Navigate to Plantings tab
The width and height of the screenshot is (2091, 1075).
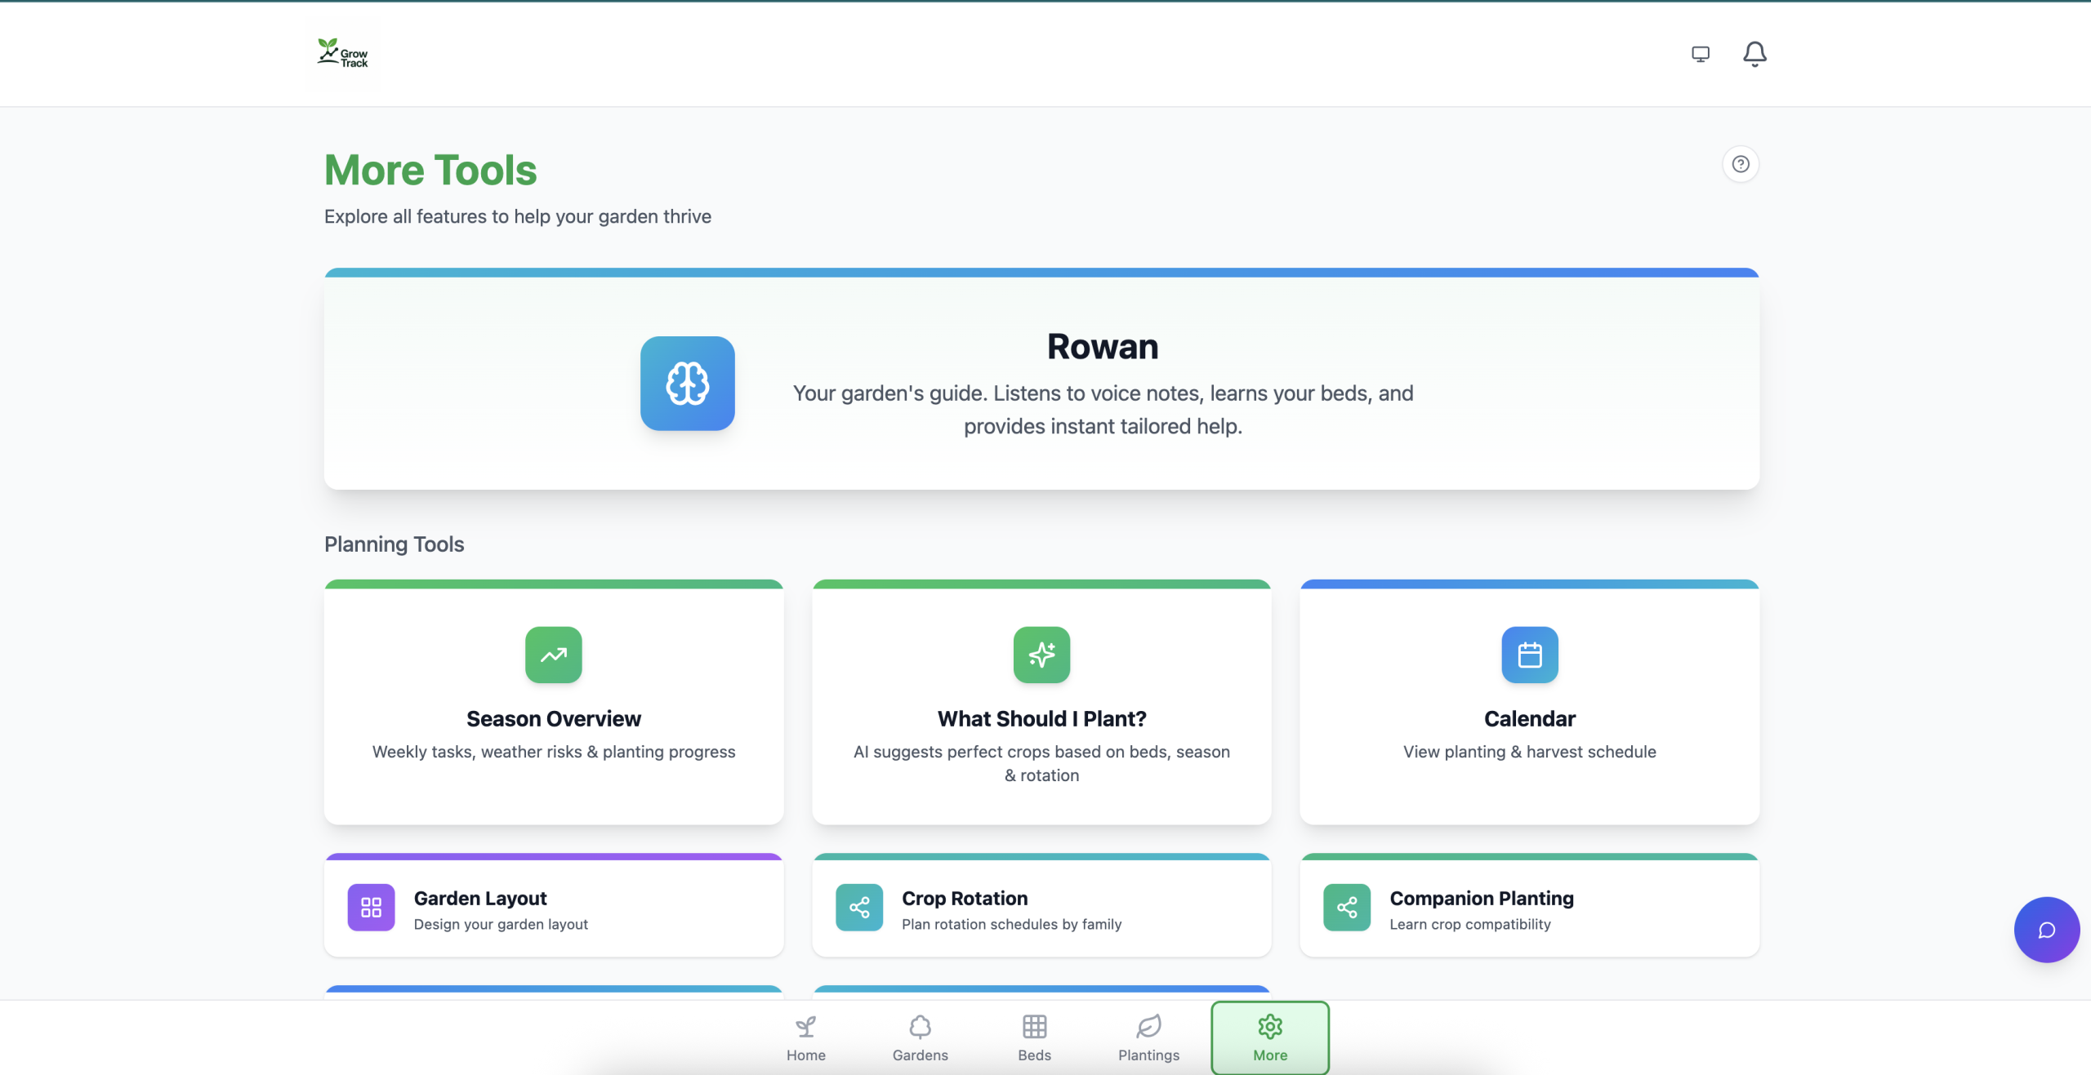(x=1148, y=1037)
